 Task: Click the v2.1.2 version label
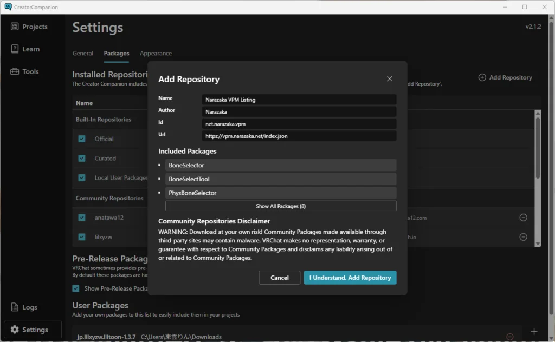click(x=533, y=27)
